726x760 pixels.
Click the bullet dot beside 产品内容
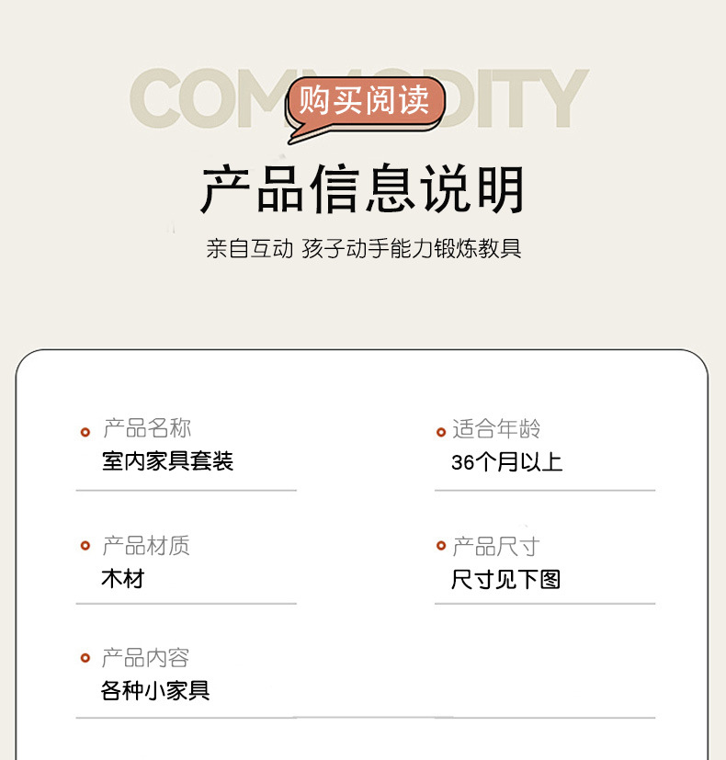coord(85,658)
